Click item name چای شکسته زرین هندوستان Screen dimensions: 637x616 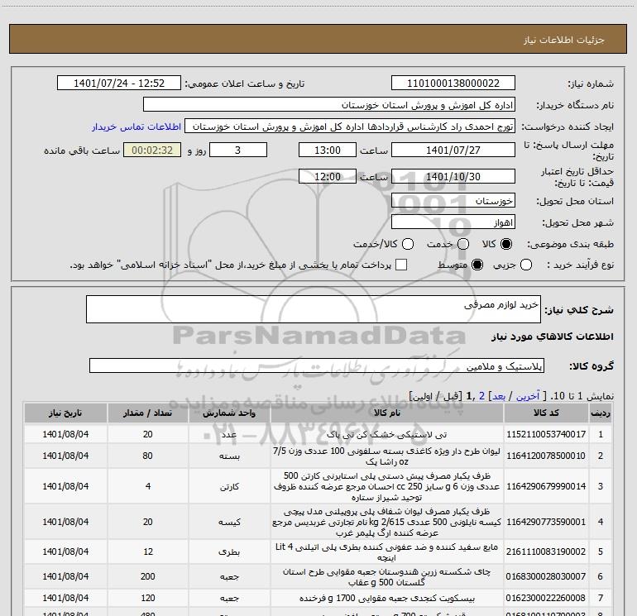(387, 576)
